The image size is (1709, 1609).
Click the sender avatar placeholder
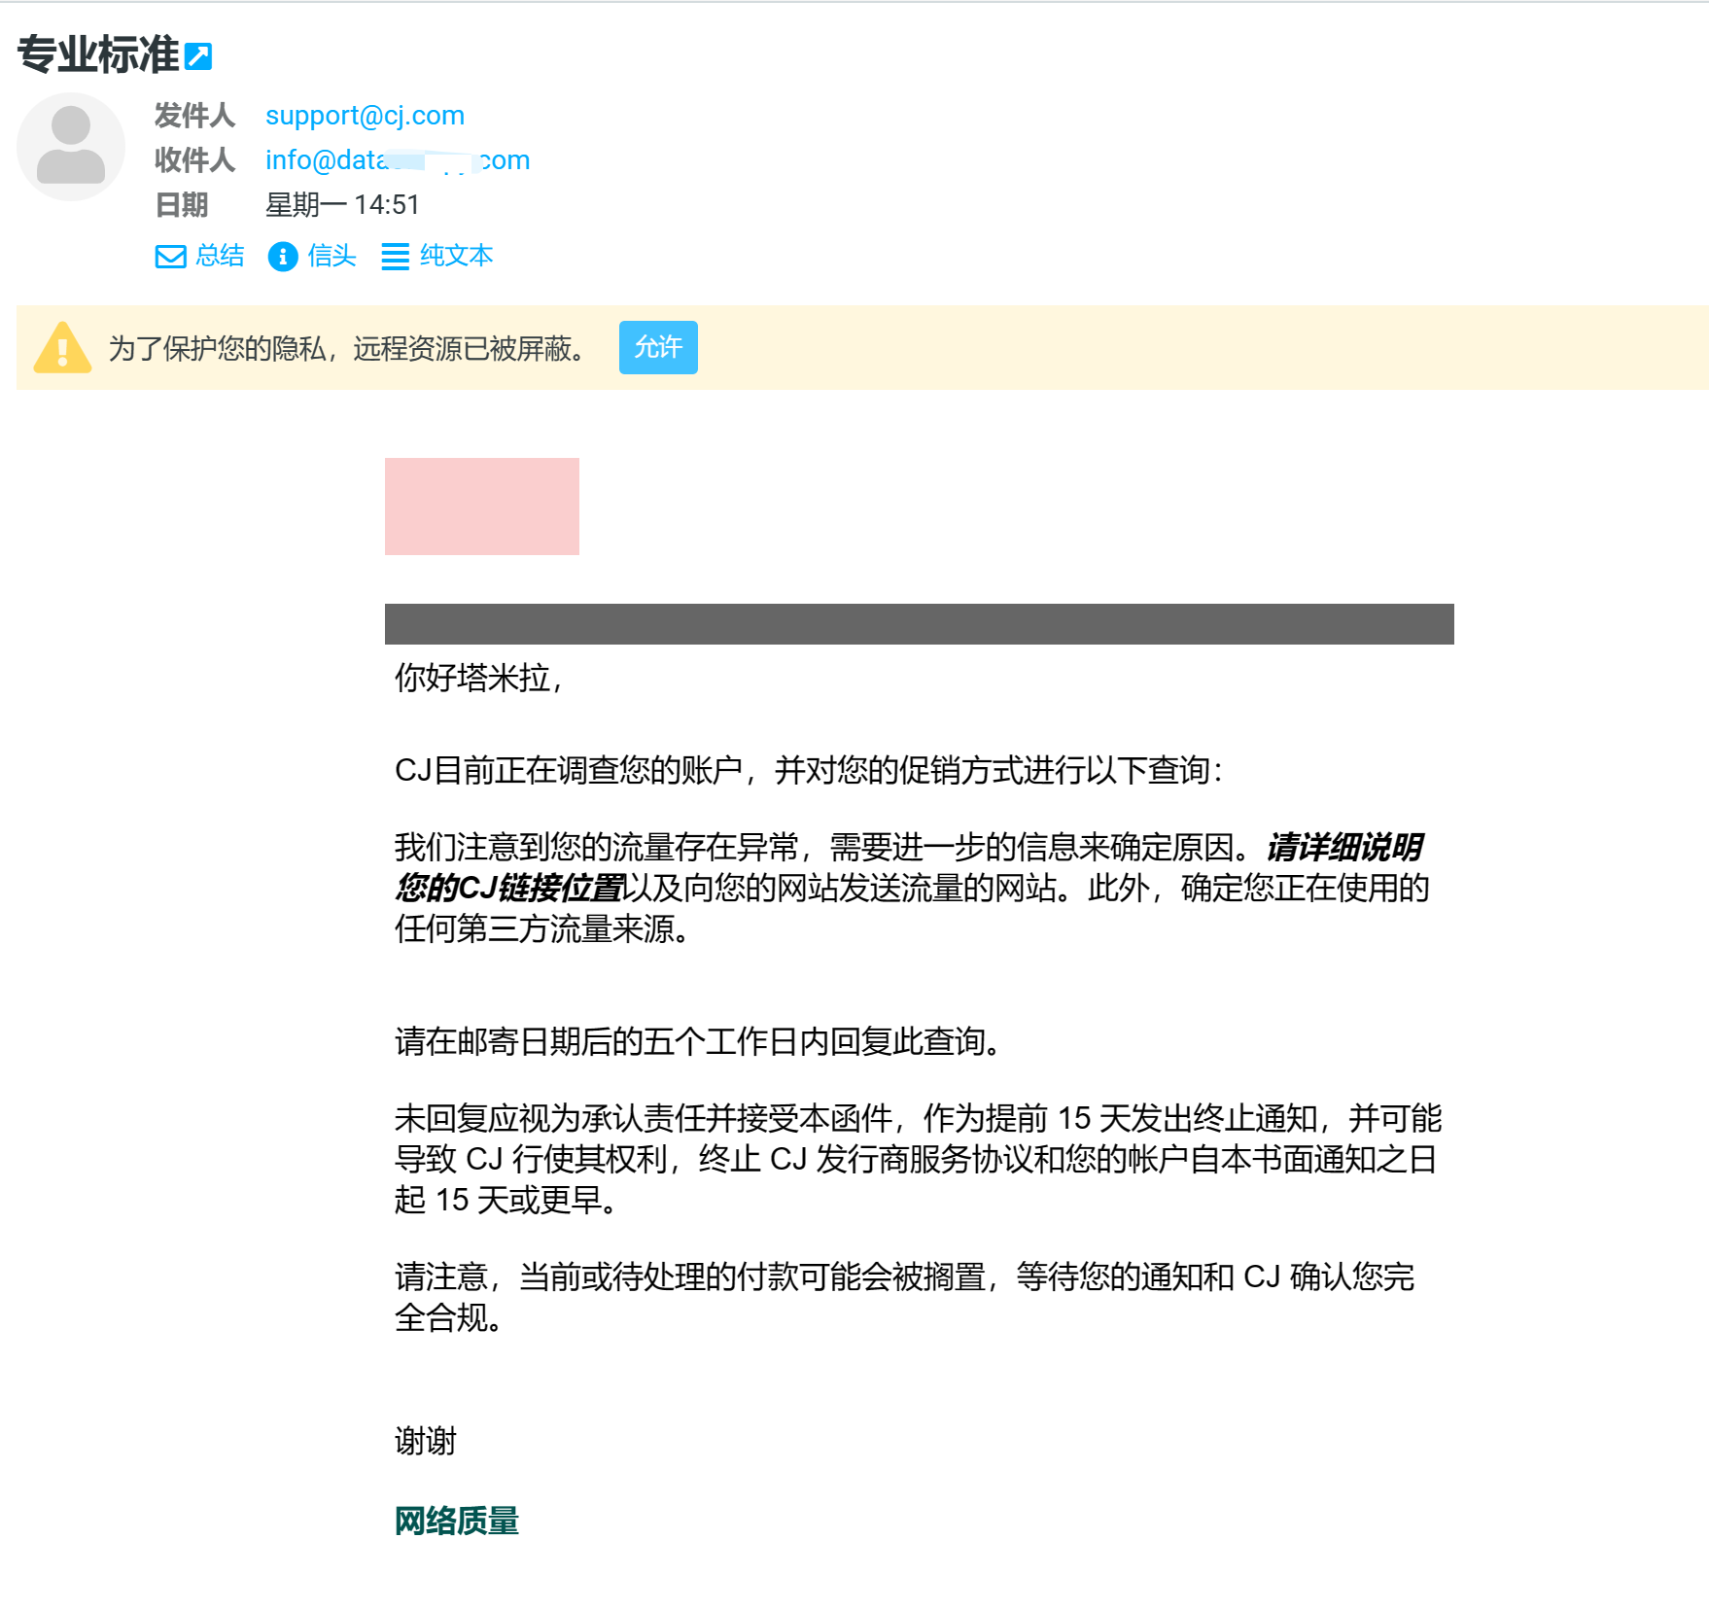[x=71, y=147]
